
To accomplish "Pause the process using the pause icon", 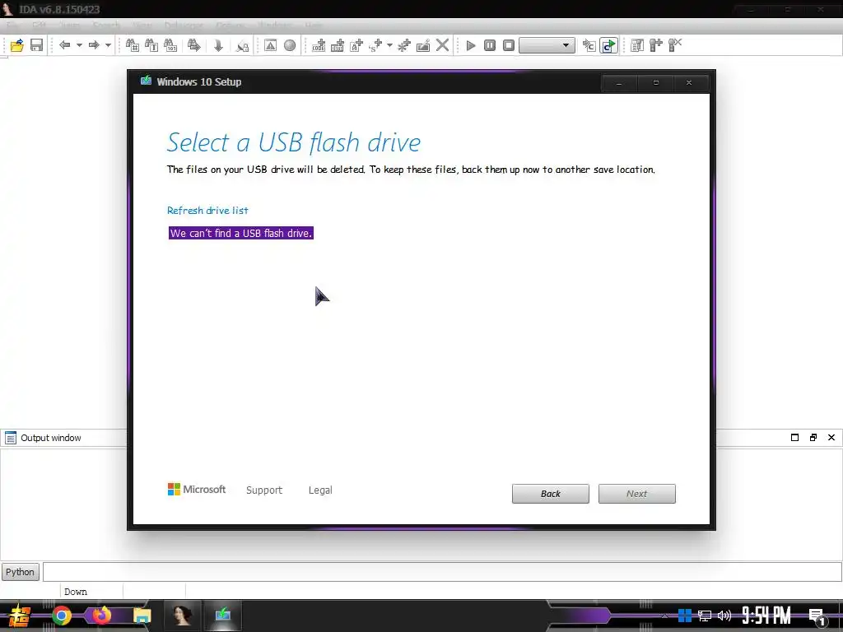I will [x=490, y=45].
